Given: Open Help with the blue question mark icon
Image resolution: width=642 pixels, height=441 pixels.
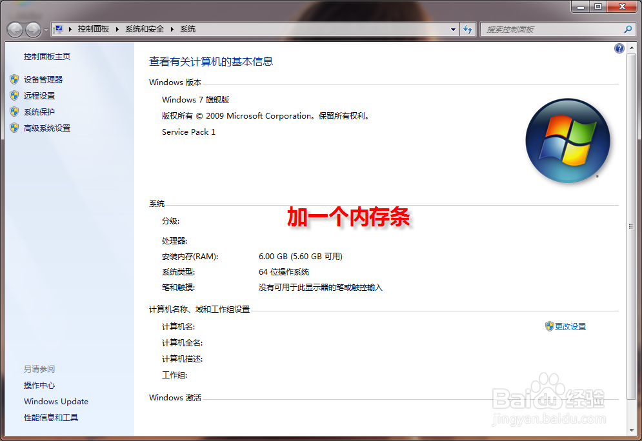Looking at the screenshot, I should coord(619,48).
